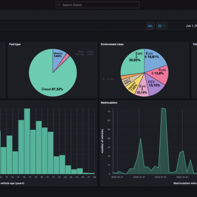Click the Jun 1 start date
This screenshot has height=197, width=197.
coord(192,26)
